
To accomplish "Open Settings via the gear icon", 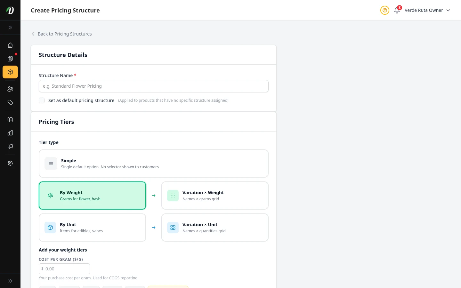I will click(x=10, y=163).
